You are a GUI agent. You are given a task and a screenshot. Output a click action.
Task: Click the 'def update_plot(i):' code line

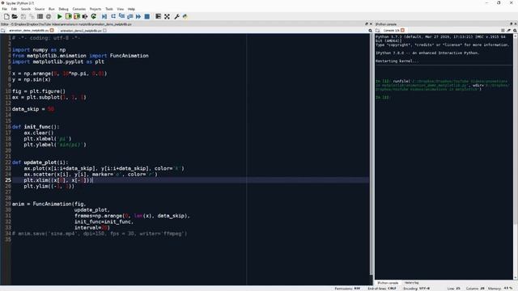[x=40, y=162]
